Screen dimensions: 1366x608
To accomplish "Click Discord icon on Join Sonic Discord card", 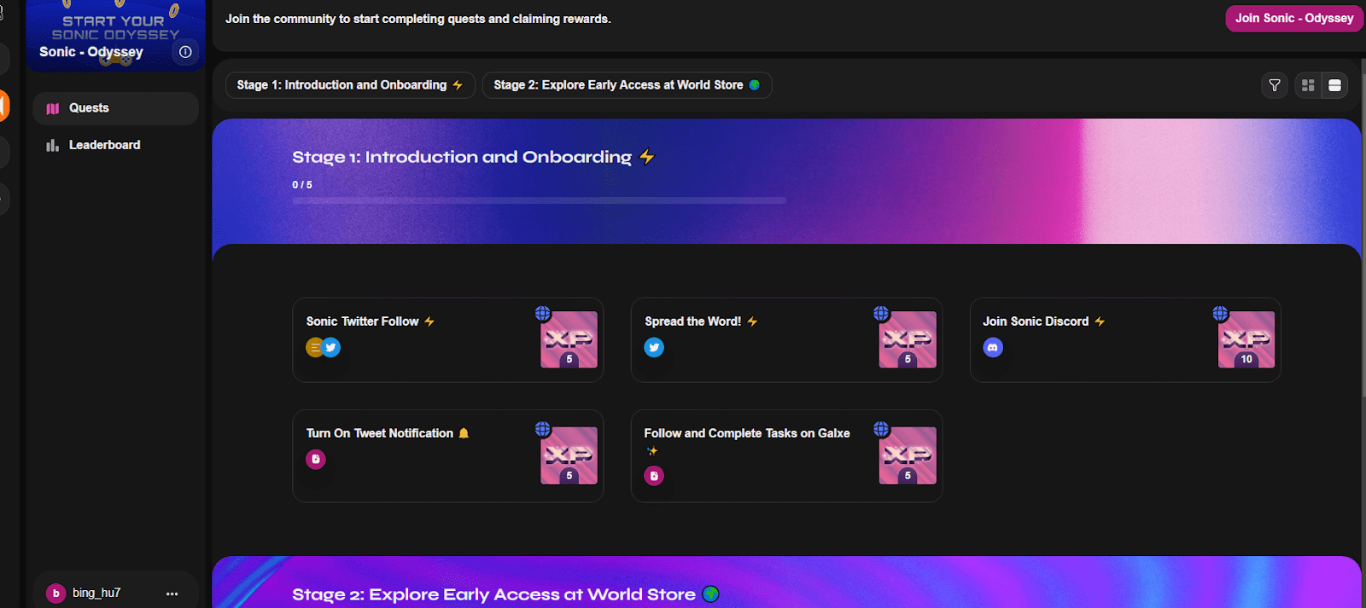I will tap(993, 347).
